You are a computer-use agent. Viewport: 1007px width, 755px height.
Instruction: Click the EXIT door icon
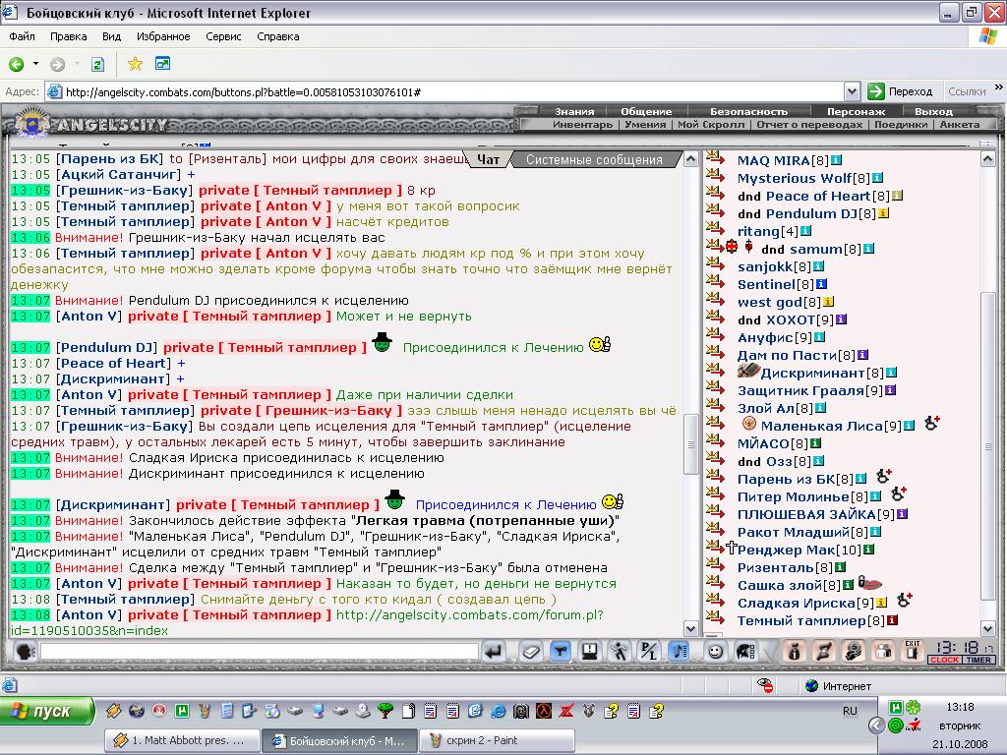coord(912,651)
